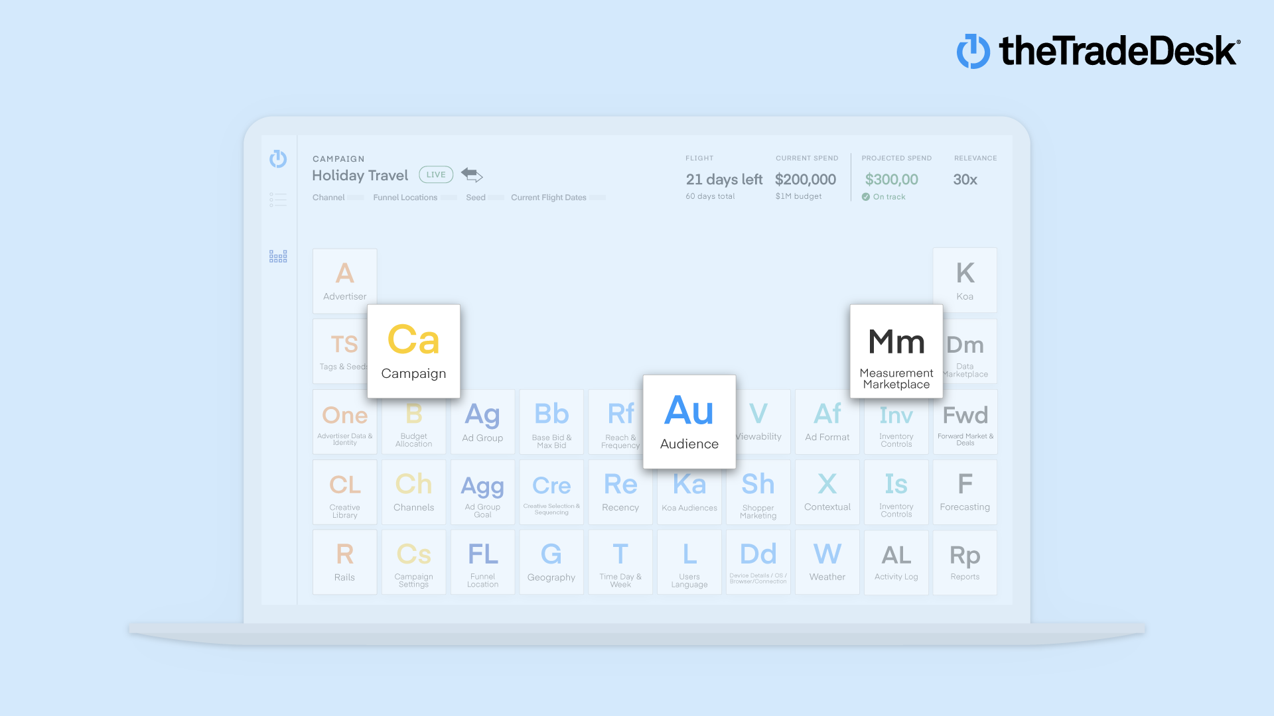Click the Holiday Travel campaign title
Viewport: 1274px width, 716px height.
pos(360,176)
